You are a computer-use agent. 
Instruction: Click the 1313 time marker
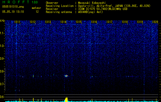(48, 22)
